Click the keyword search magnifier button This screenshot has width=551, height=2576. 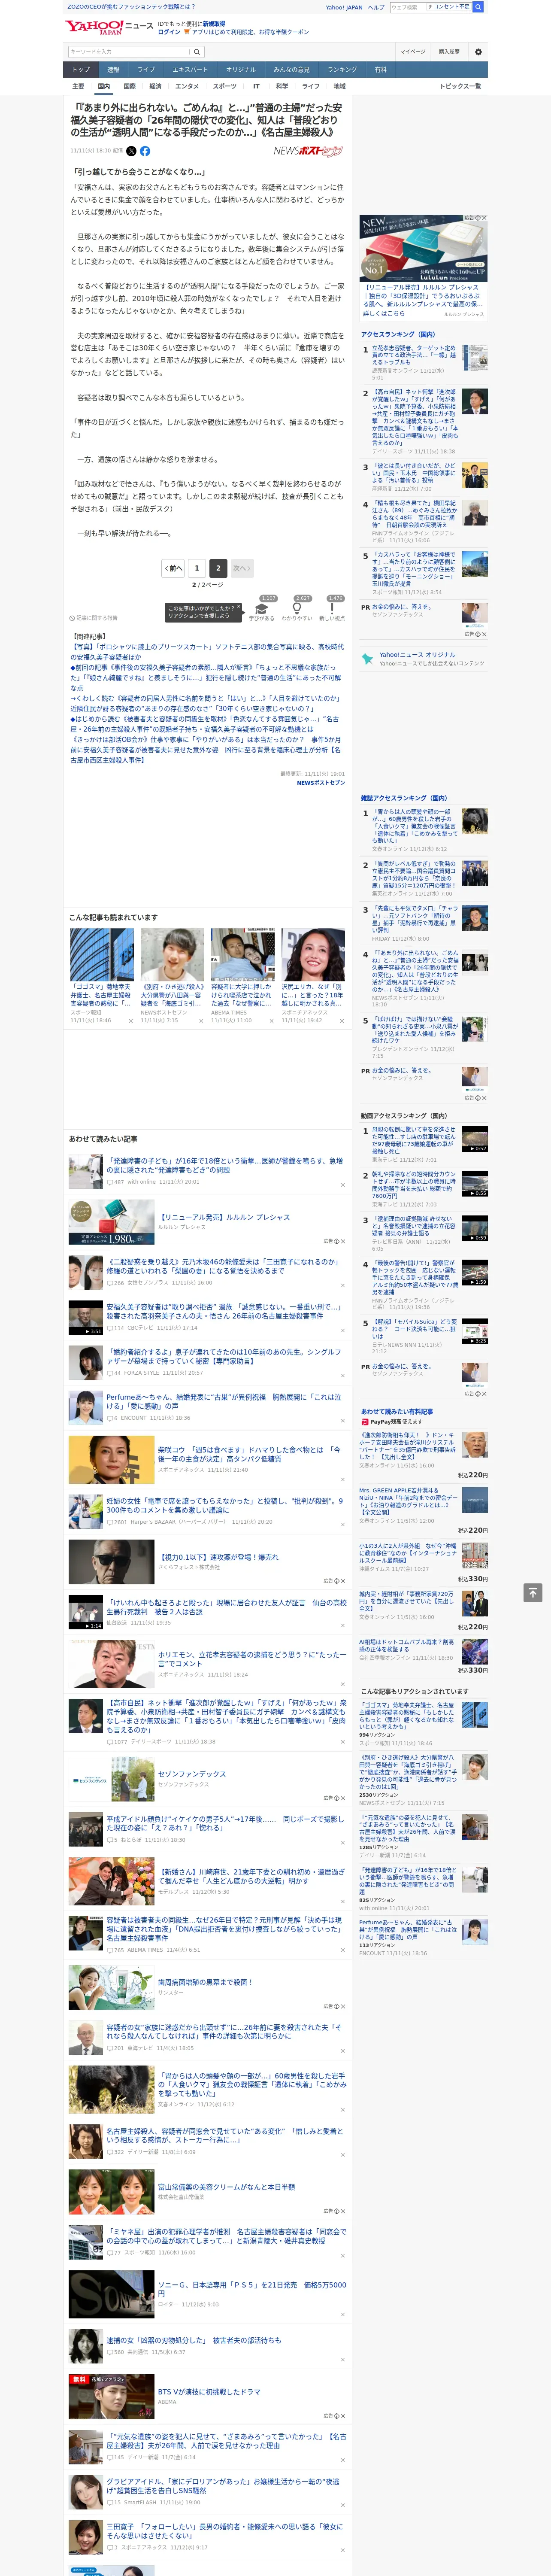coord(197,52)
